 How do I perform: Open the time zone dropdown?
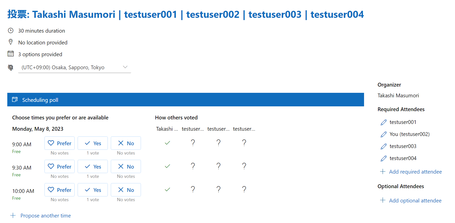(x=74, y=67)
